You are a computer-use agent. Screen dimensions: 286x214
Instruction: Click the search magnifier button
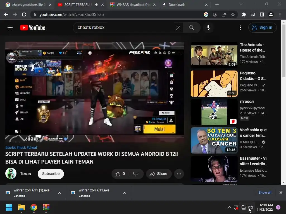(192, 28)
